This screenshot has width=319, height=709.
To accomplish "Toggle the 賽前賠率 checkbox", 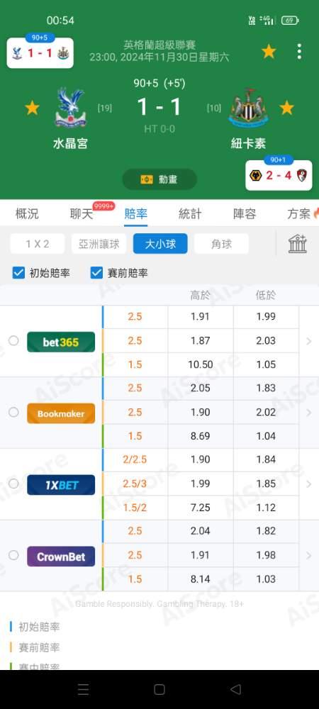I will point(96,273).
